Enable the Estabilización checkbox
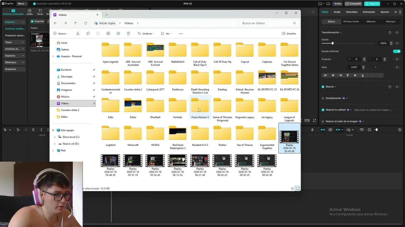The image size is (405, 227). point(323,98)
